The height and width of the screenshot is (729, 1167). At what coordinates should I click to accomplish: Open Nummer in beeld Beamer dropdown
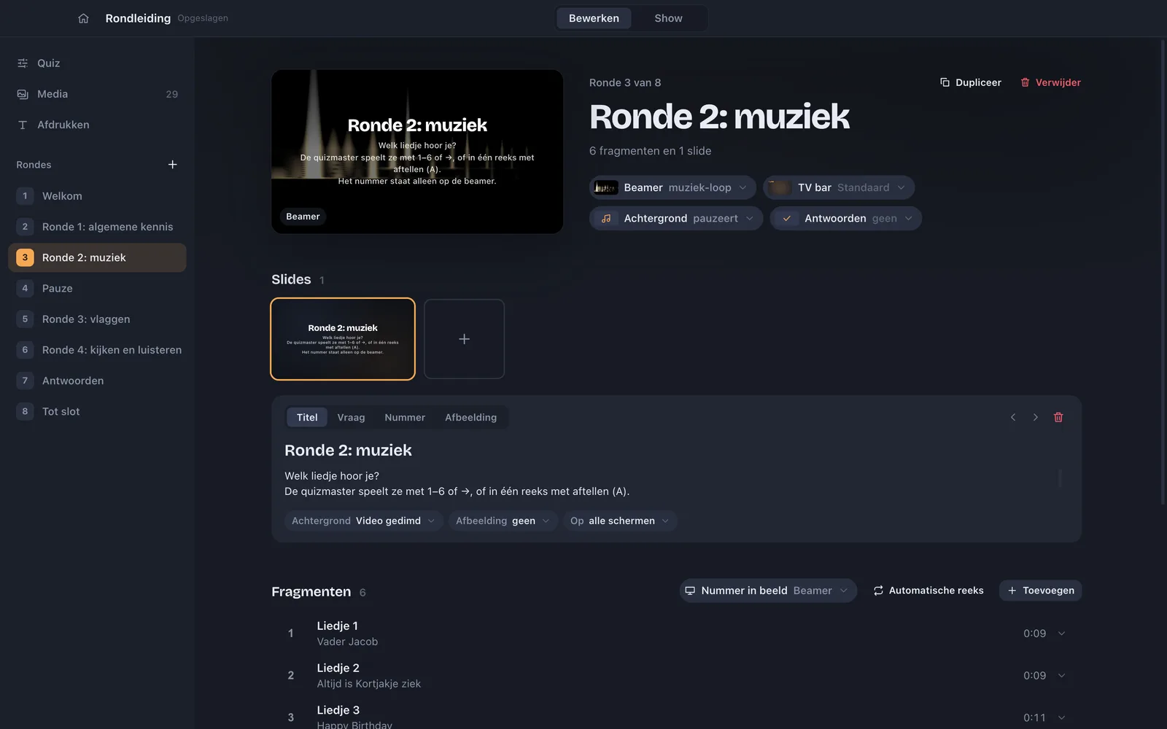tap(768, 590)
